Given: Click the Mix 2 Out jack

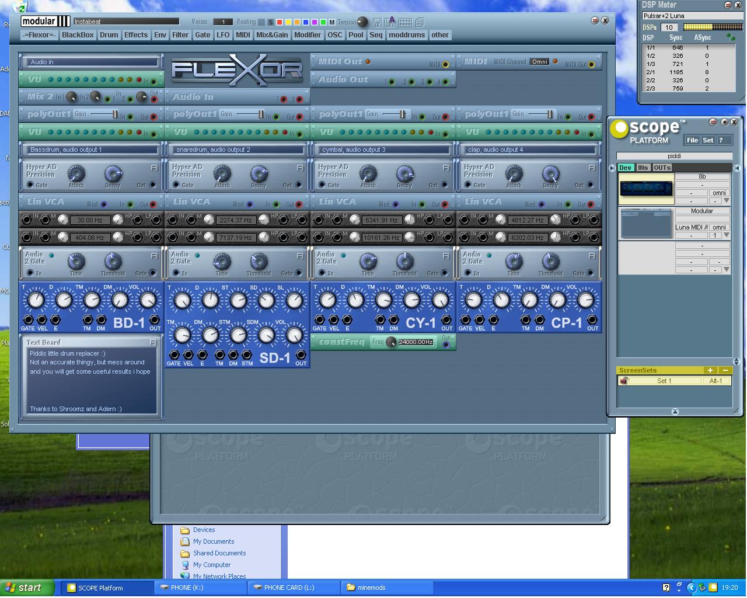Looking at the screenshot, I should click(154, 99).
